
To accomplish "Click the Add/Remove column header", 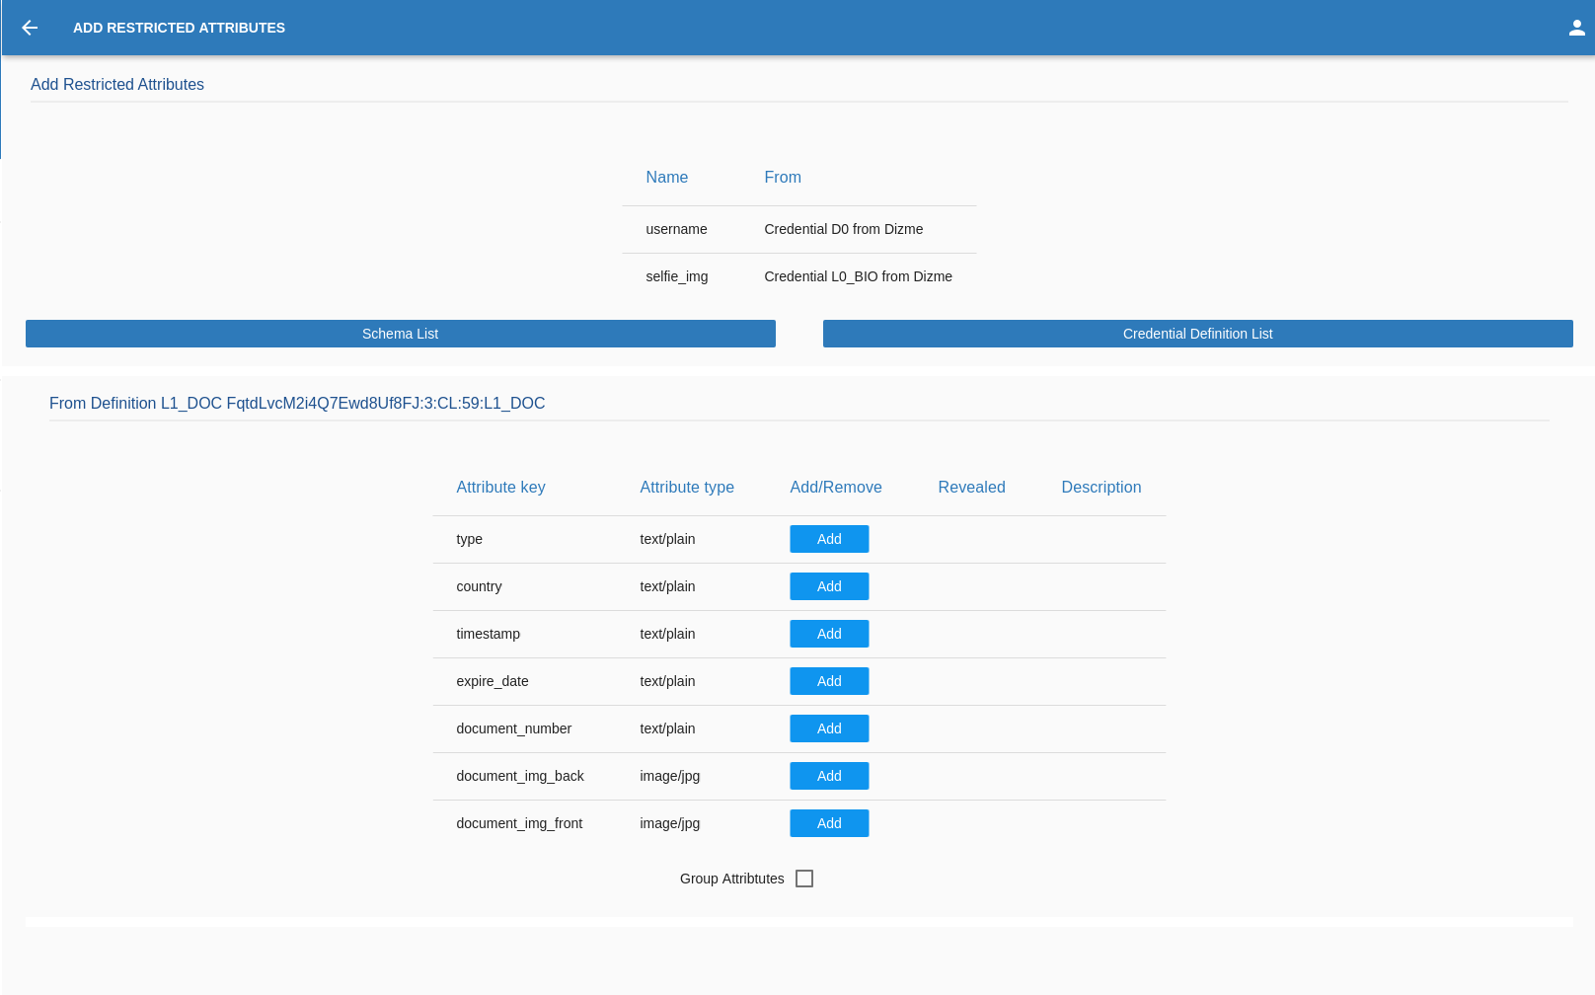I will pyautogui.click(x=836, y=487).
